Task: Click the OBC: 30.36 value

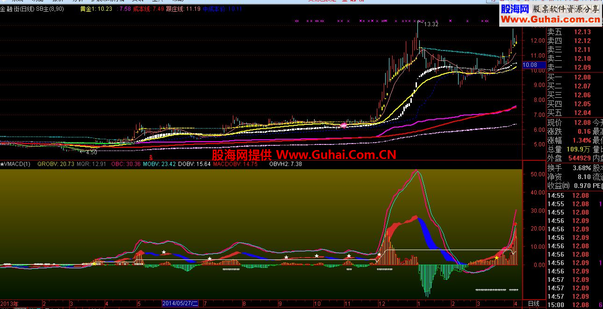Action: [x=127, y=164]
